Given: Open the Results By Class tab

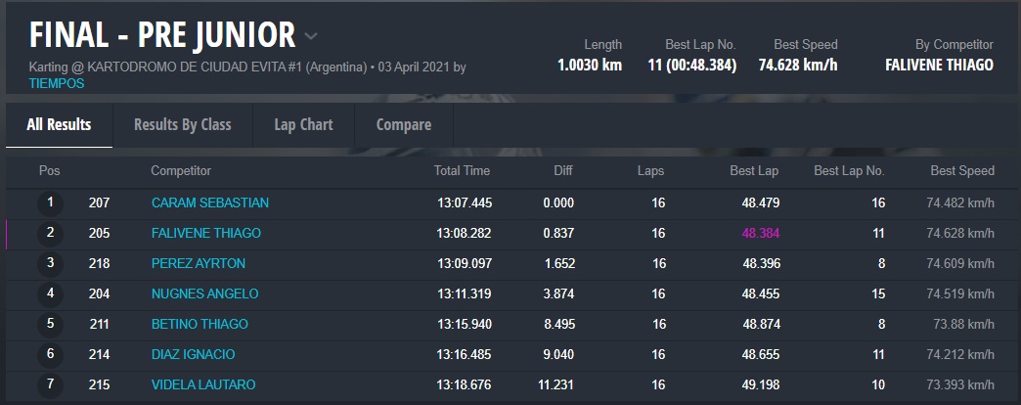Looking at the screenshot, I should tap(183, 124).
